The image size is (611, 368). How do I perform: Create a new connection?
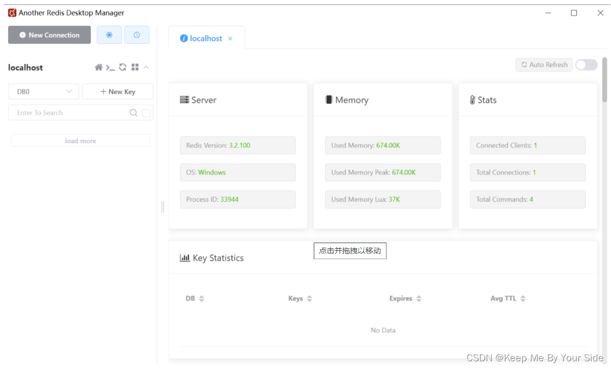49,35
